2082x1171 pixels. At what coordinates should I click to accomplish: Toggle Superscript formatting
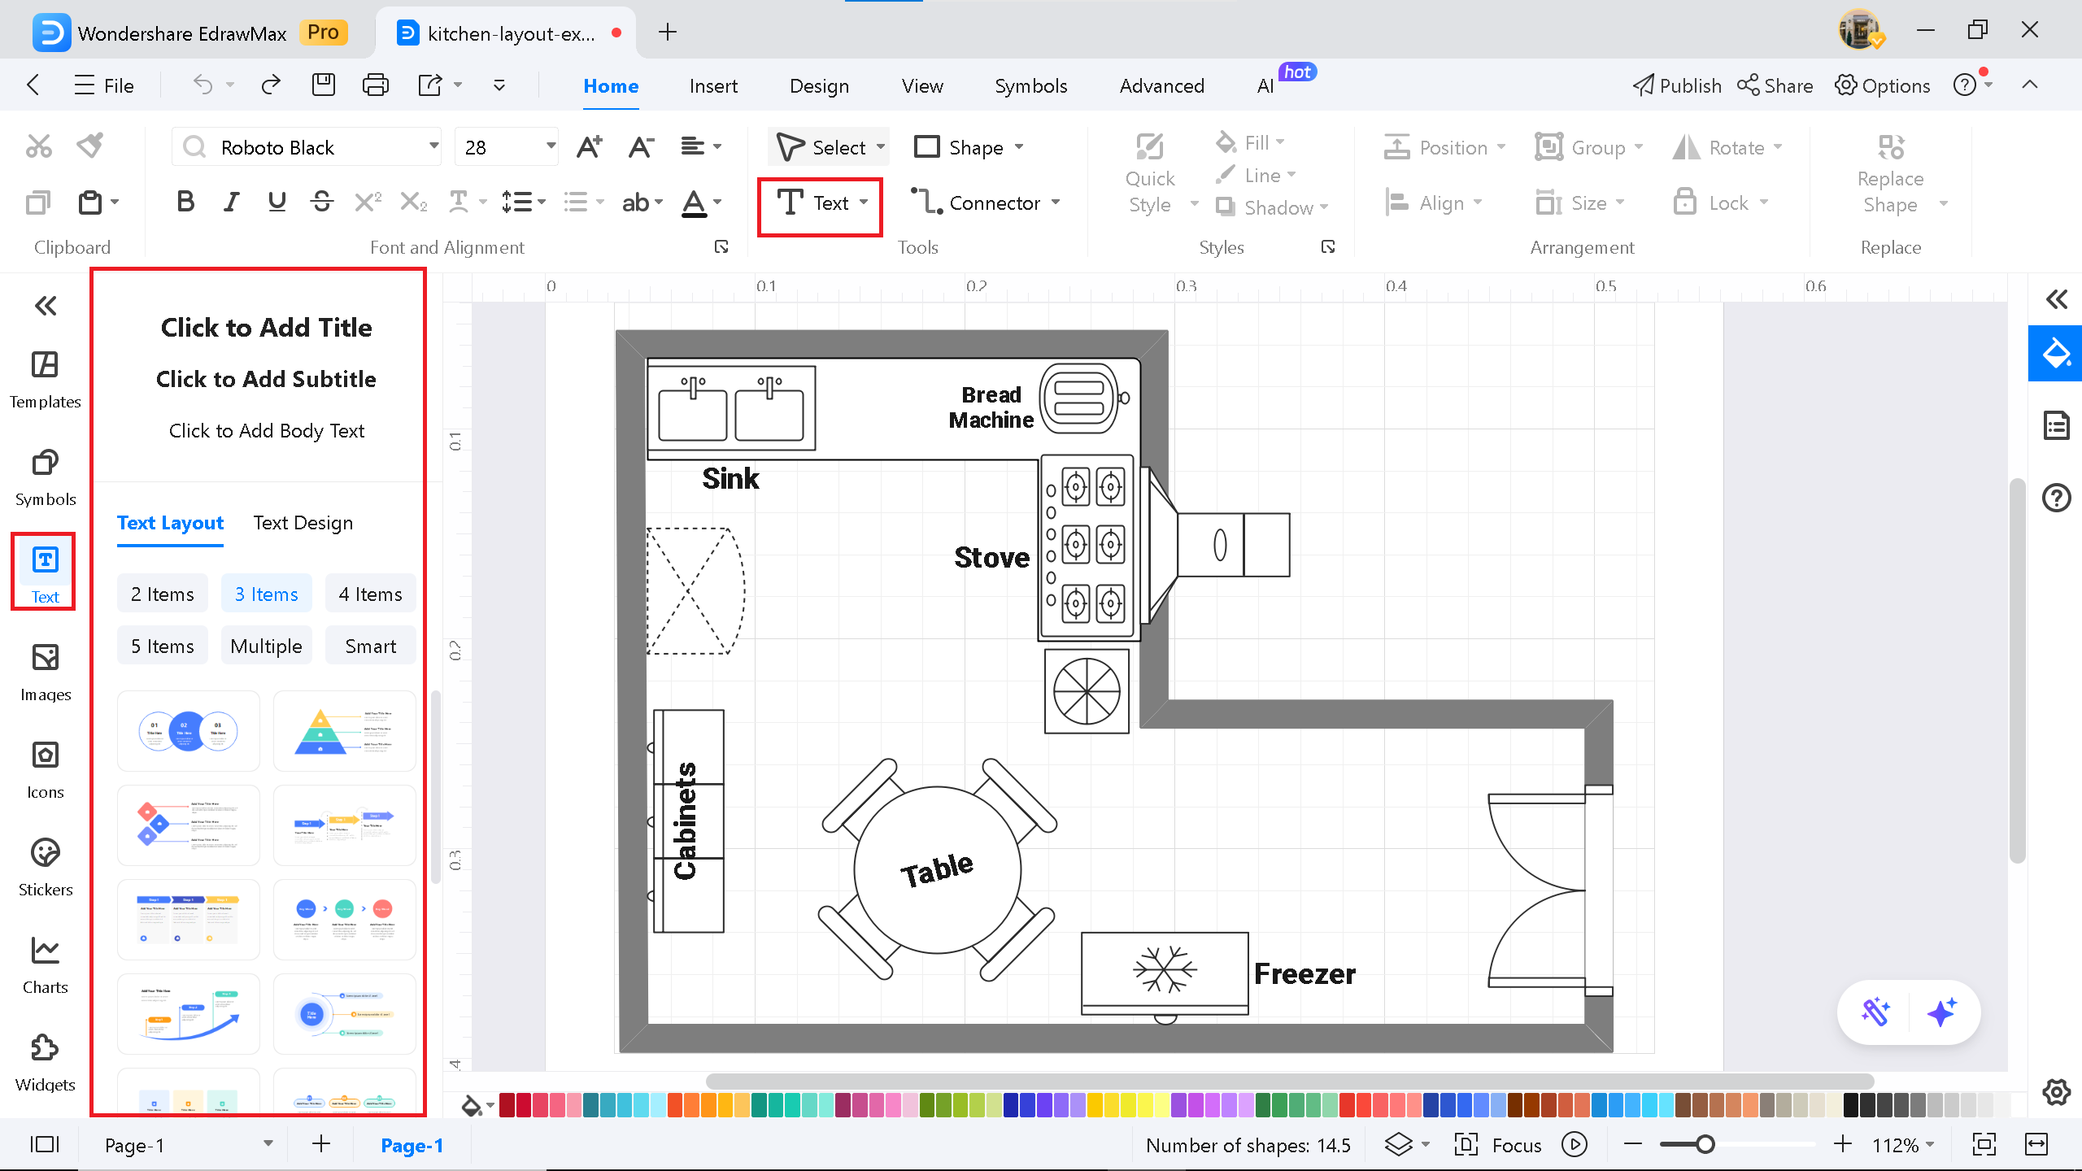pos(368,202)
